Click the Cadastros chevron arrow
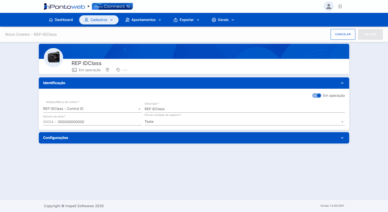The image size is (388, 212). 112,20
